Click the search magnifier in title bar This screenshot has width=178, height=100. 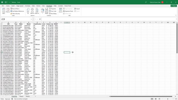click(146, 2)
